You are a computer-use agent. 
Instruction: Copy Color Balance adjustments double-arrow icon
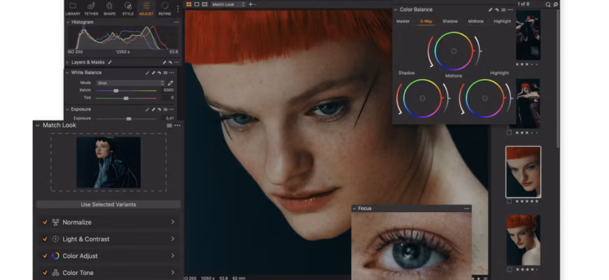pyautogui.click(x=491, y=10)
